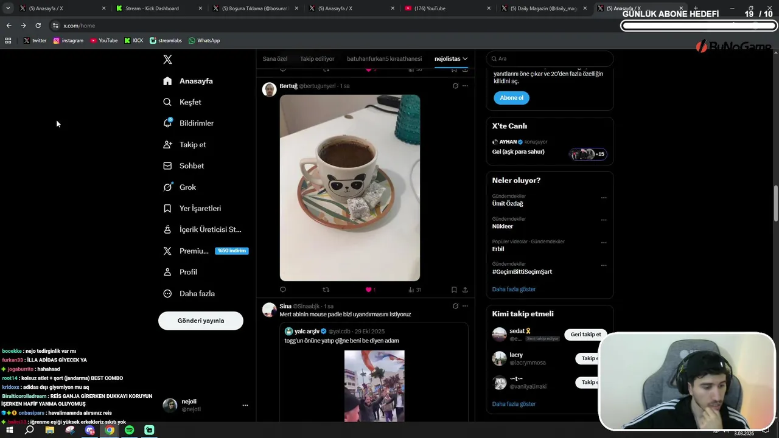Open more options for Erbil trend
779x438 pixels.
[x=604, y=243]
